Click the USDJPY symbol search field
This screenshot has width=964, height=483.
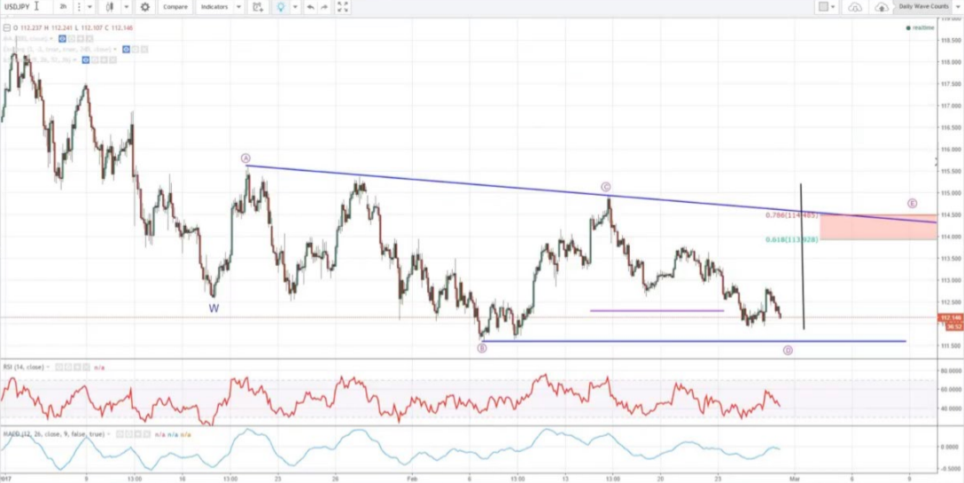tap(22, 7)
